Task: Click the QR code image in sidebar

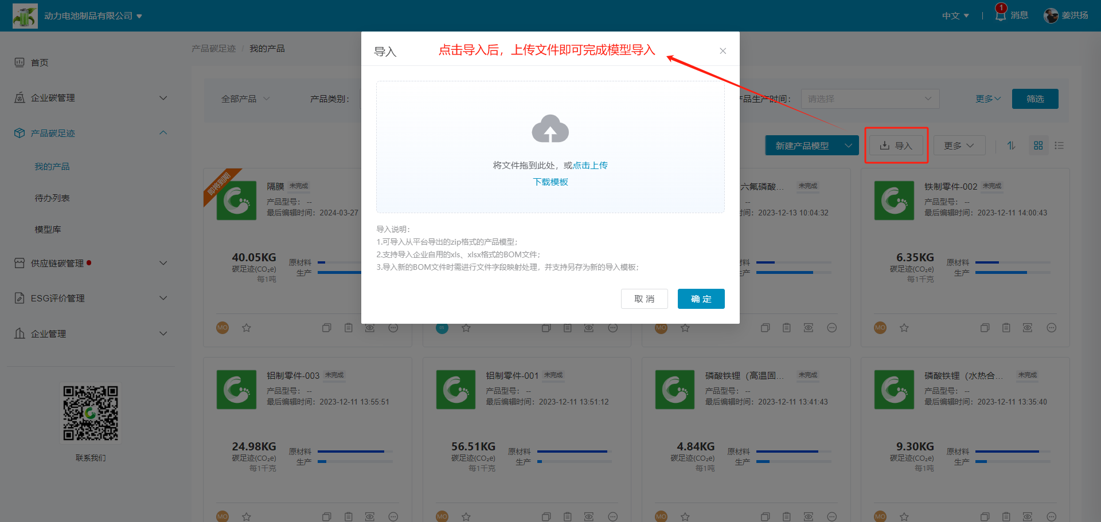Action: (x=91, y=413)
